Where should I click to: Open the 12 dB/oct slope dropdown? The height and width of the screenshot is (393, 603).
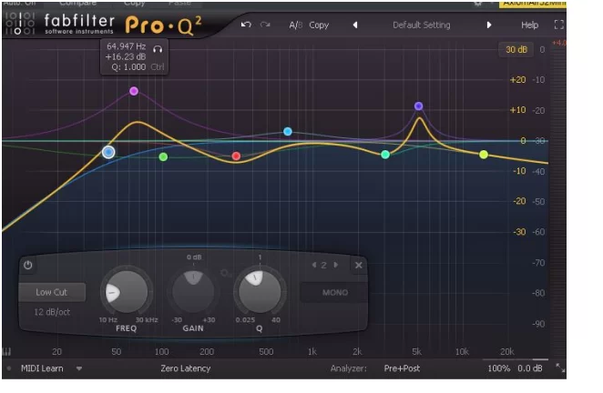(x=52, y=312)
